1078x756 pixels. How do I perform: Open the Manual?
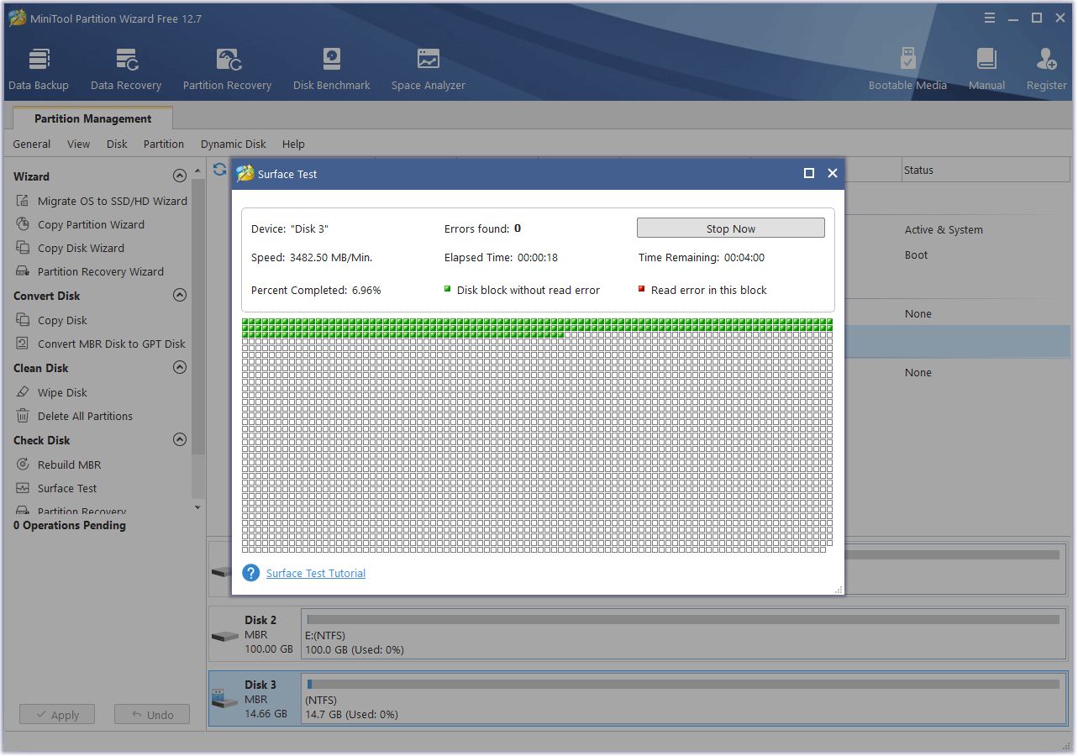pos(986,70)
